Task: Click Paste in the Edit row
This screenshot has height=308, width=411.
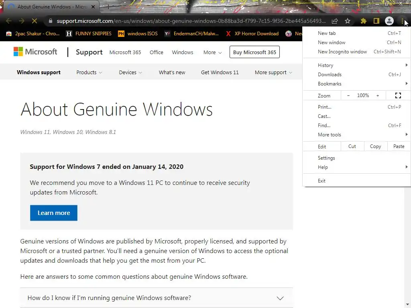Action: [x=399, y=146]
